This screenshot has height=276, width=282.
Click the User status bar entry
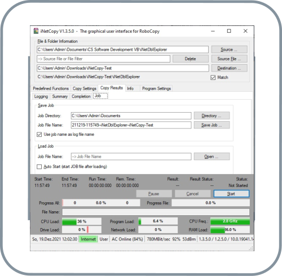(x=104, y=239)
